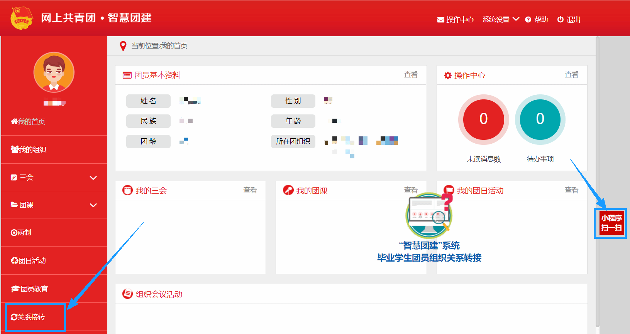Screen dimensions: 630x334
Task: Go to 我的组织 in the sidebar
Action: click(x=29, y=149)
